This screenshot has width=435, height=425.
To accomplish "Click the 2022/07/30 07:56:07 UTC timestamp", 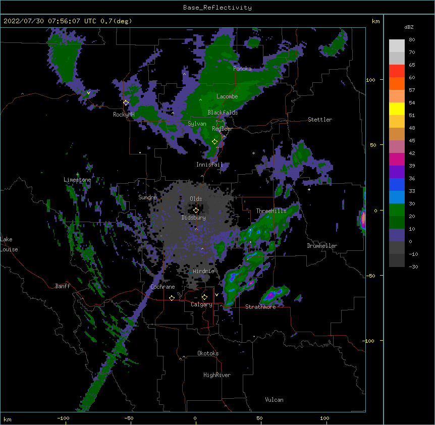I will pos(49,21).
